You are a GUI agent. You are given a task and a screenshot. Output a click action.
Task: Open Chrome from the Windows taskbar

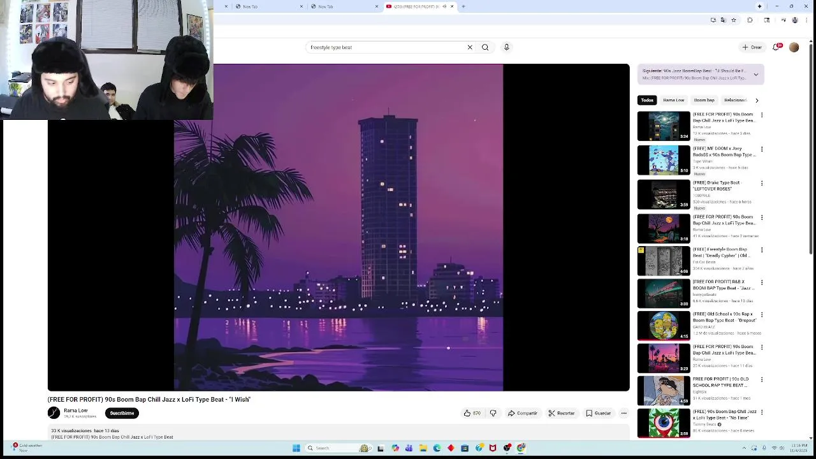coord(521,448)
